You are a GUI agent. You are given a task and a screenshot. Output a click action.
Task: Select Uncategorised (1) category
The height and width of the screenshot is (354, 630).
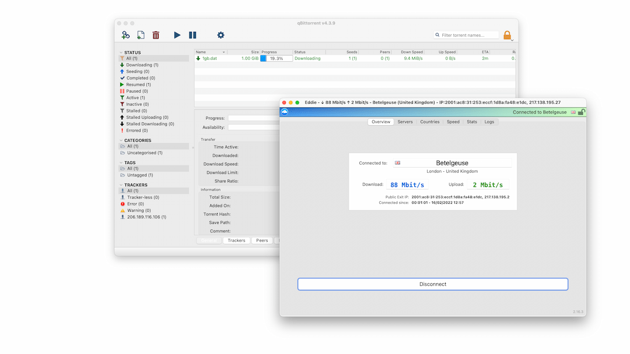pyautogui.click(x=145, y=153)
